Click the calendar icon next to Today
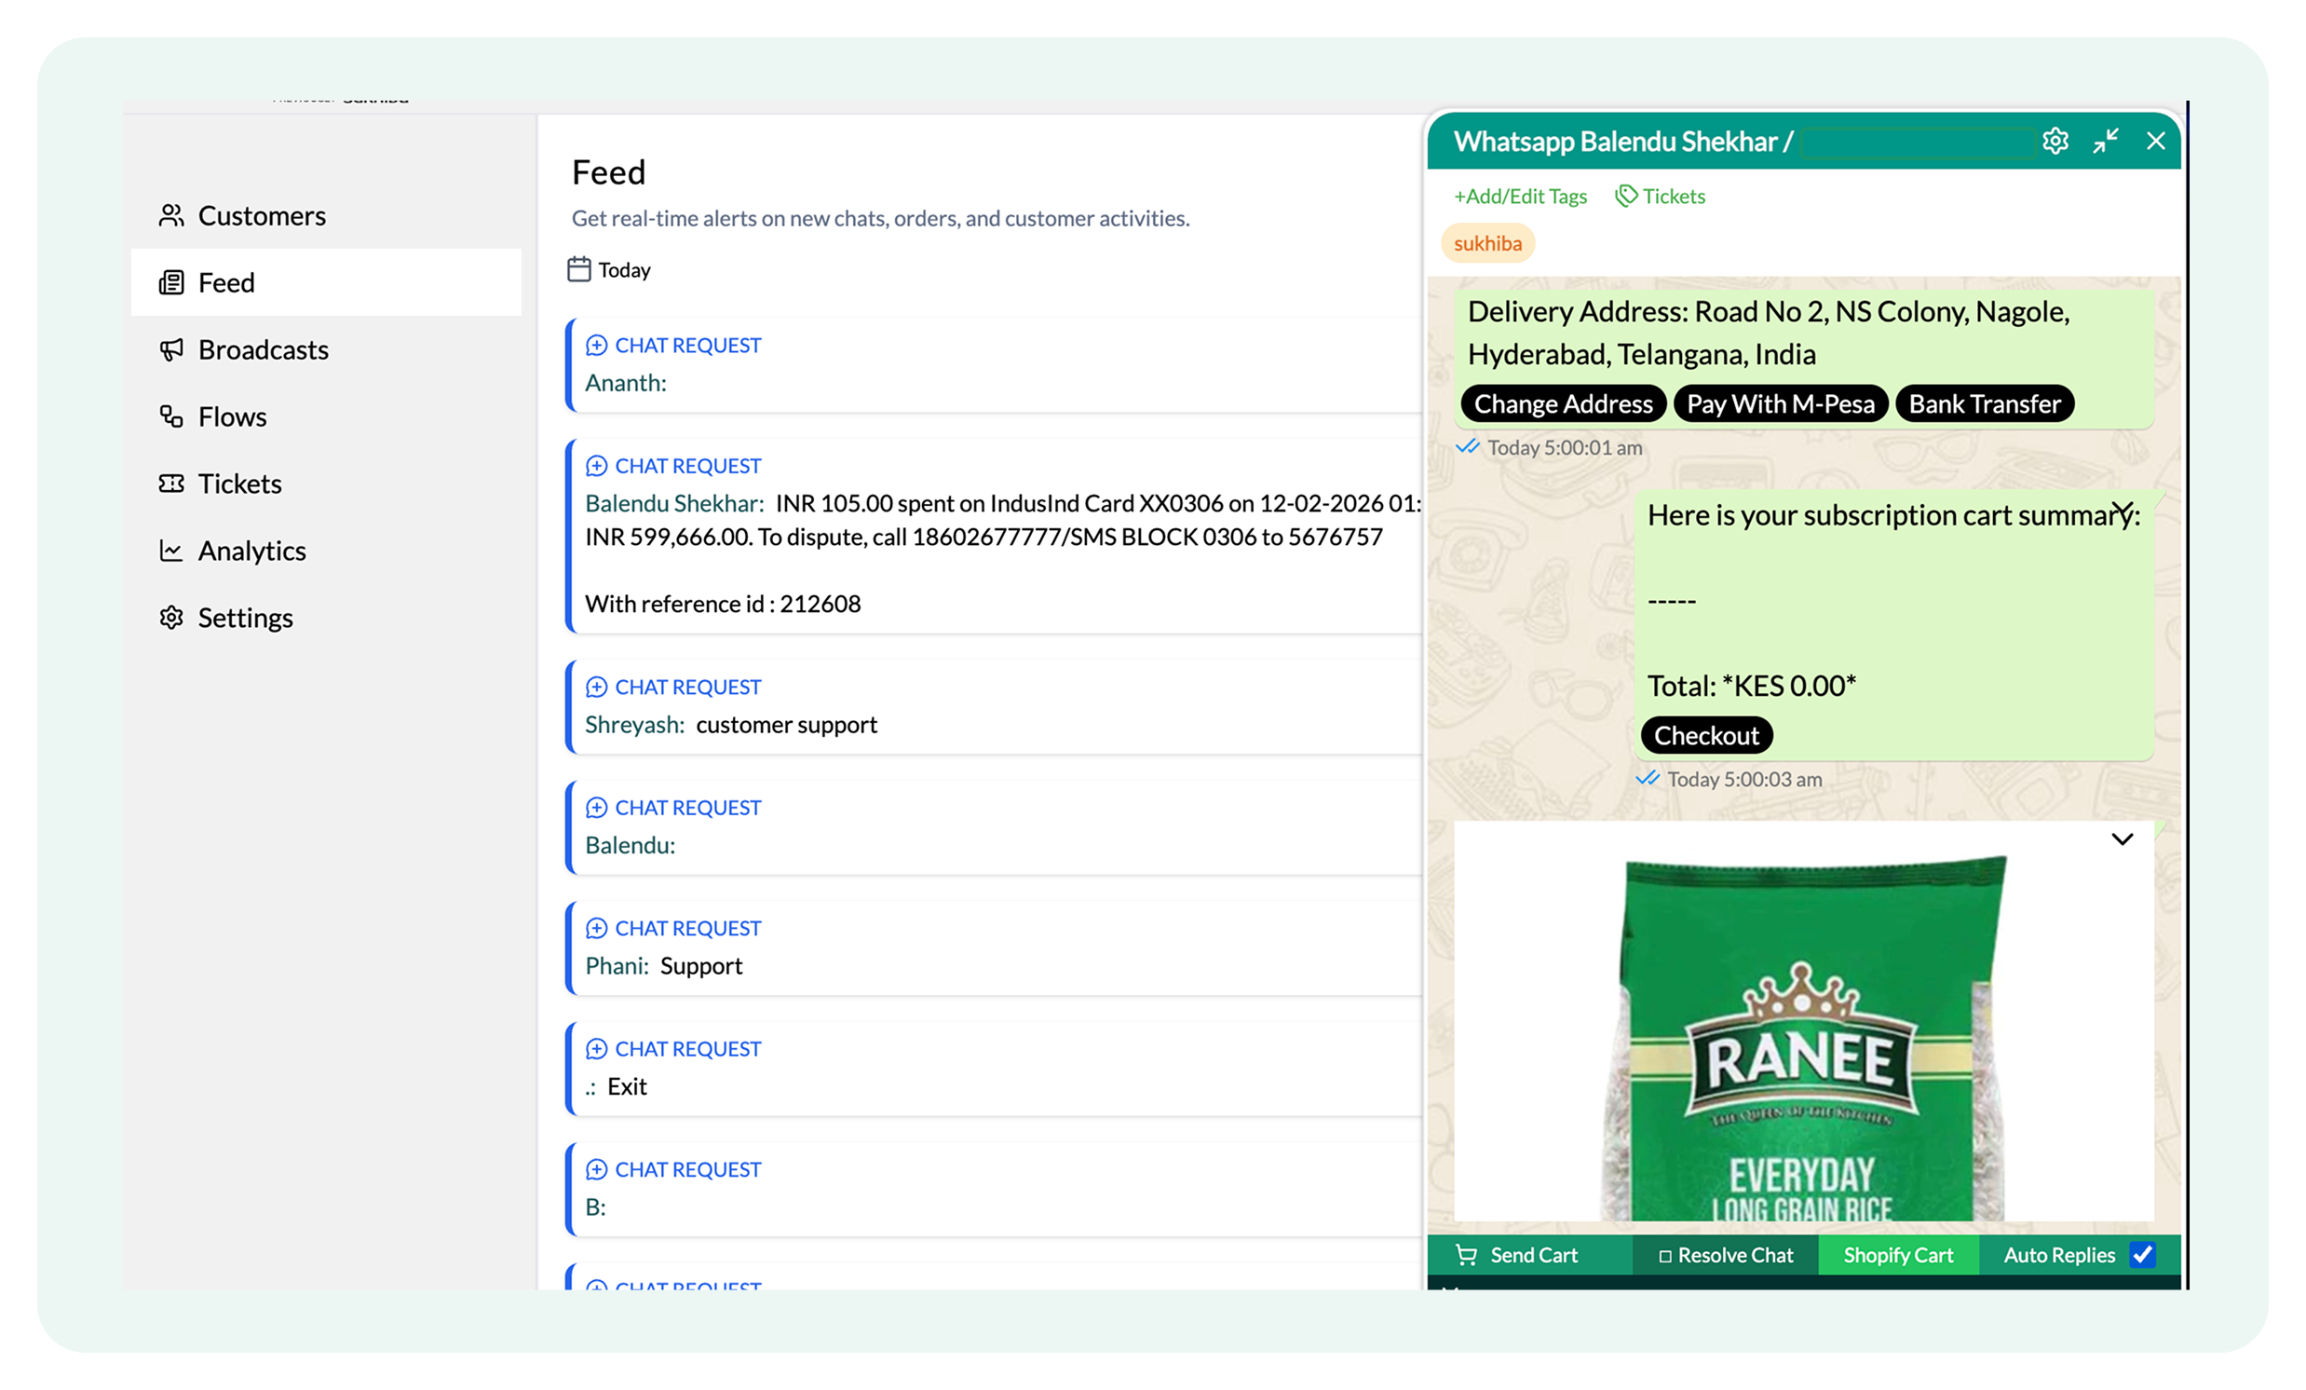The width and height of the screenshot is (2306, 1390). (x=579, y=269)
